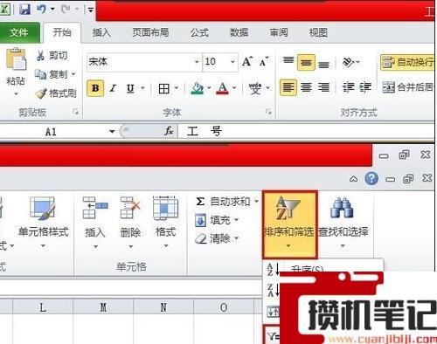Click the Undo arrow icon
This screenshot has width=437, height=344.
(x=41, y=9)
